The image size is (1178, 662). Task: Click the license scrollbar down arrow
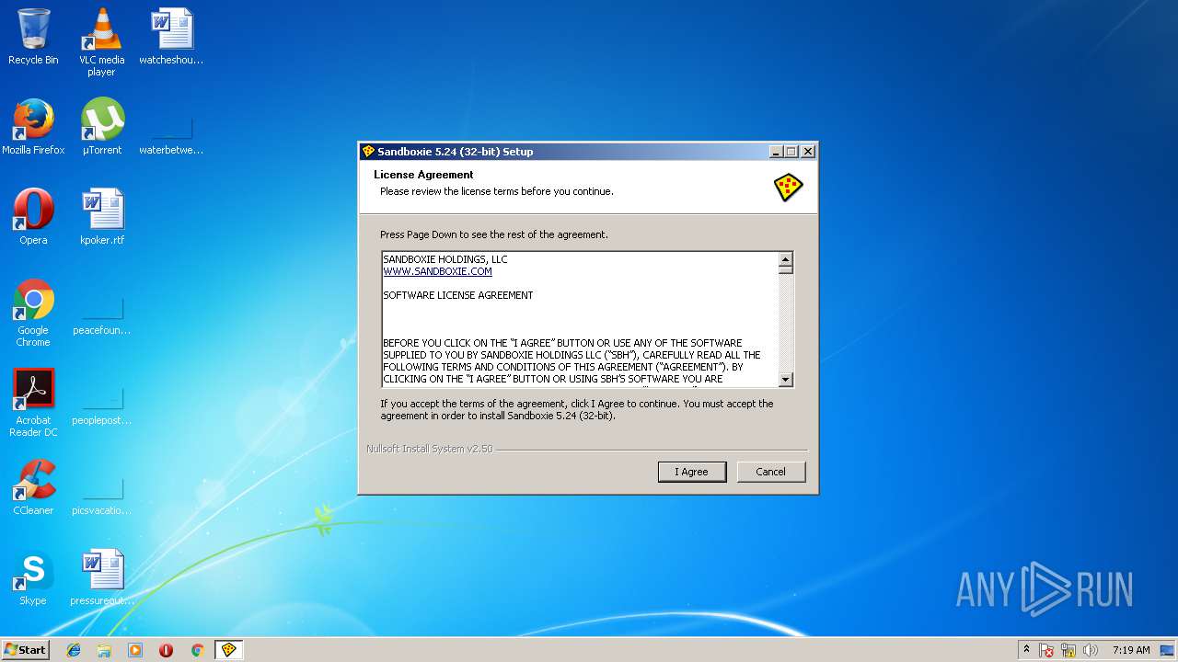pos(785,379)
